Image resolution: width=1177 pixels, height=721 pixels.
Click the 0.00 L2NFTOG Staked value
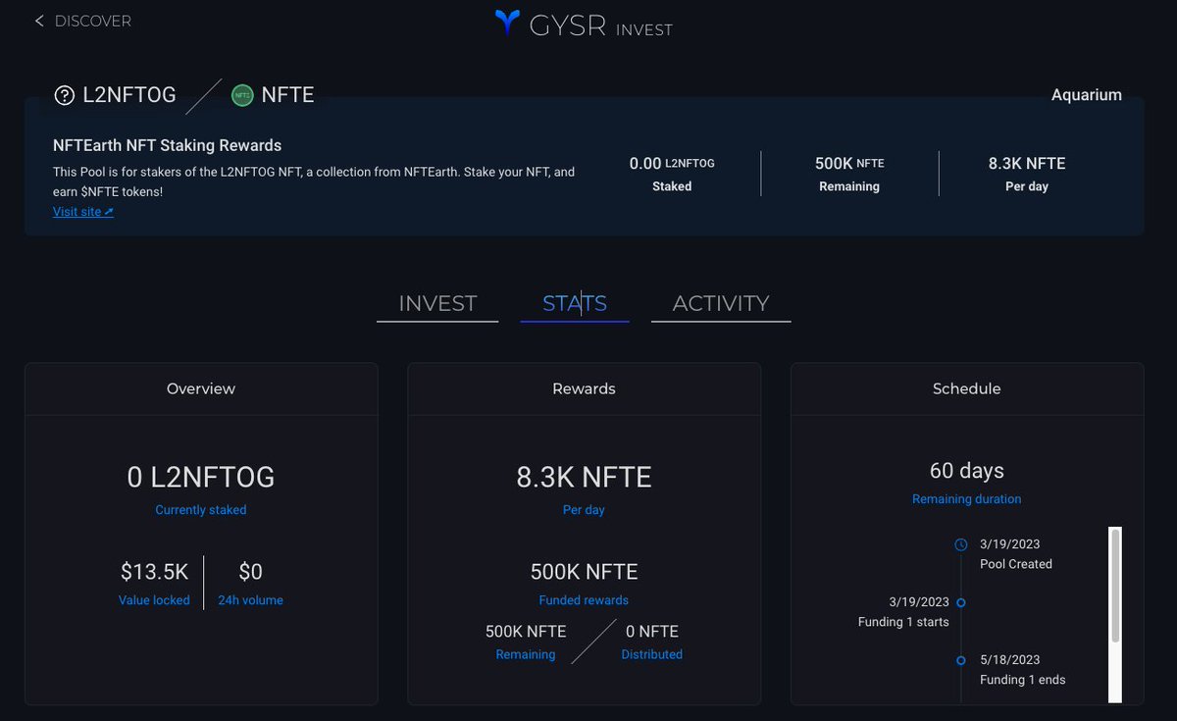tap(672, 164)
